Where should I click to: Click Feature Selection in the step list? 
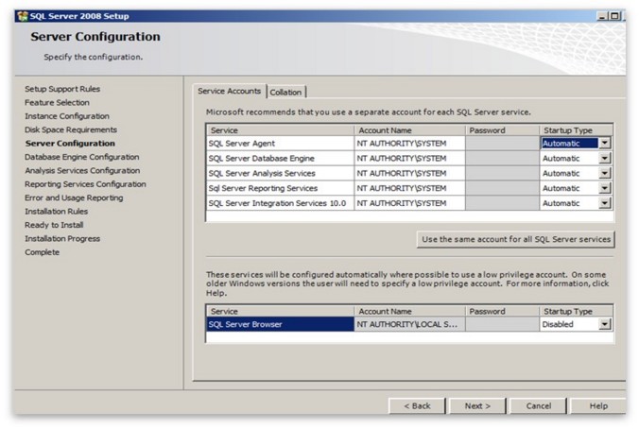[x=57, y=103]
